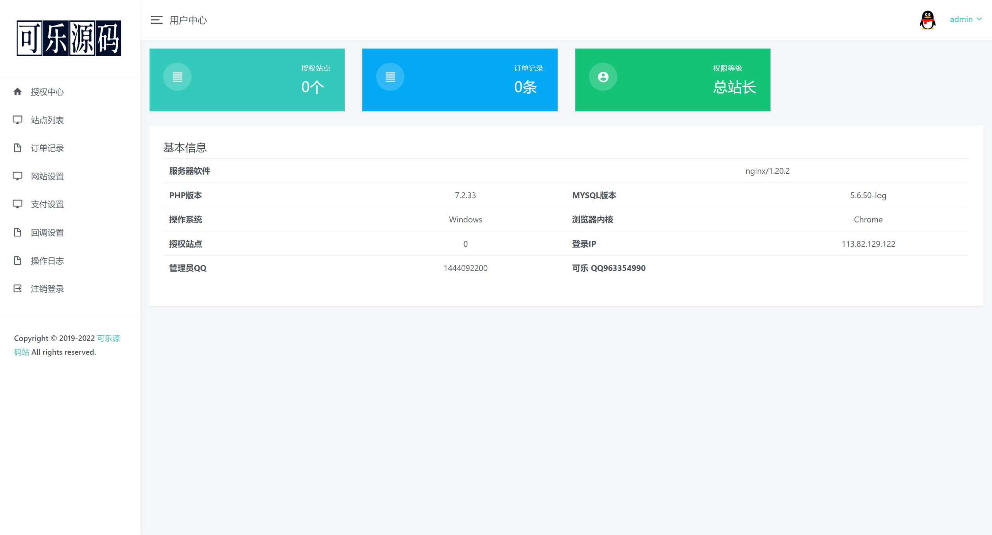992x535 pixels.
Task: Click the 基本信息 section heading
Action: click(185, 147)
